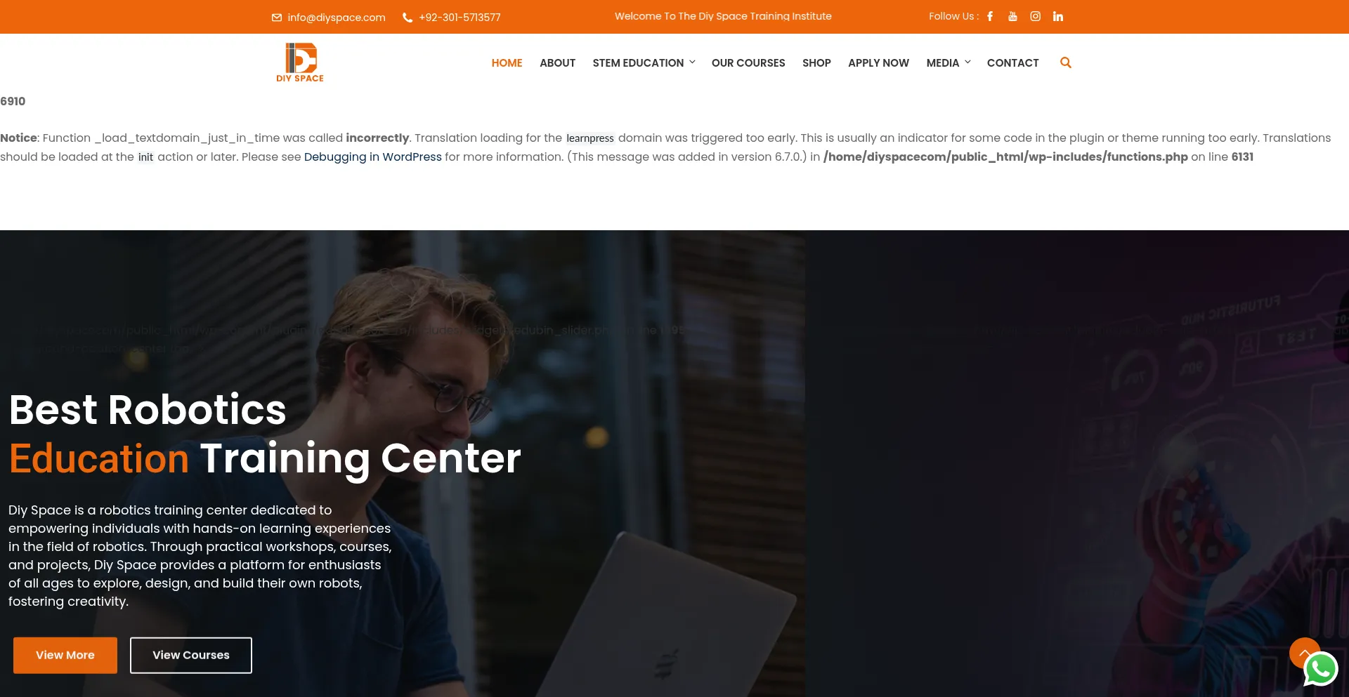
Task: Click the DIY Space logo
Action: coord(300,62)
